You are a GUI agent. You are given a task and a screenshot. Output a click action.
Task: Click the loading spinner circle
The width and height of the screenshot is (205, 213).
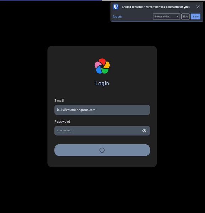(102, 150)
